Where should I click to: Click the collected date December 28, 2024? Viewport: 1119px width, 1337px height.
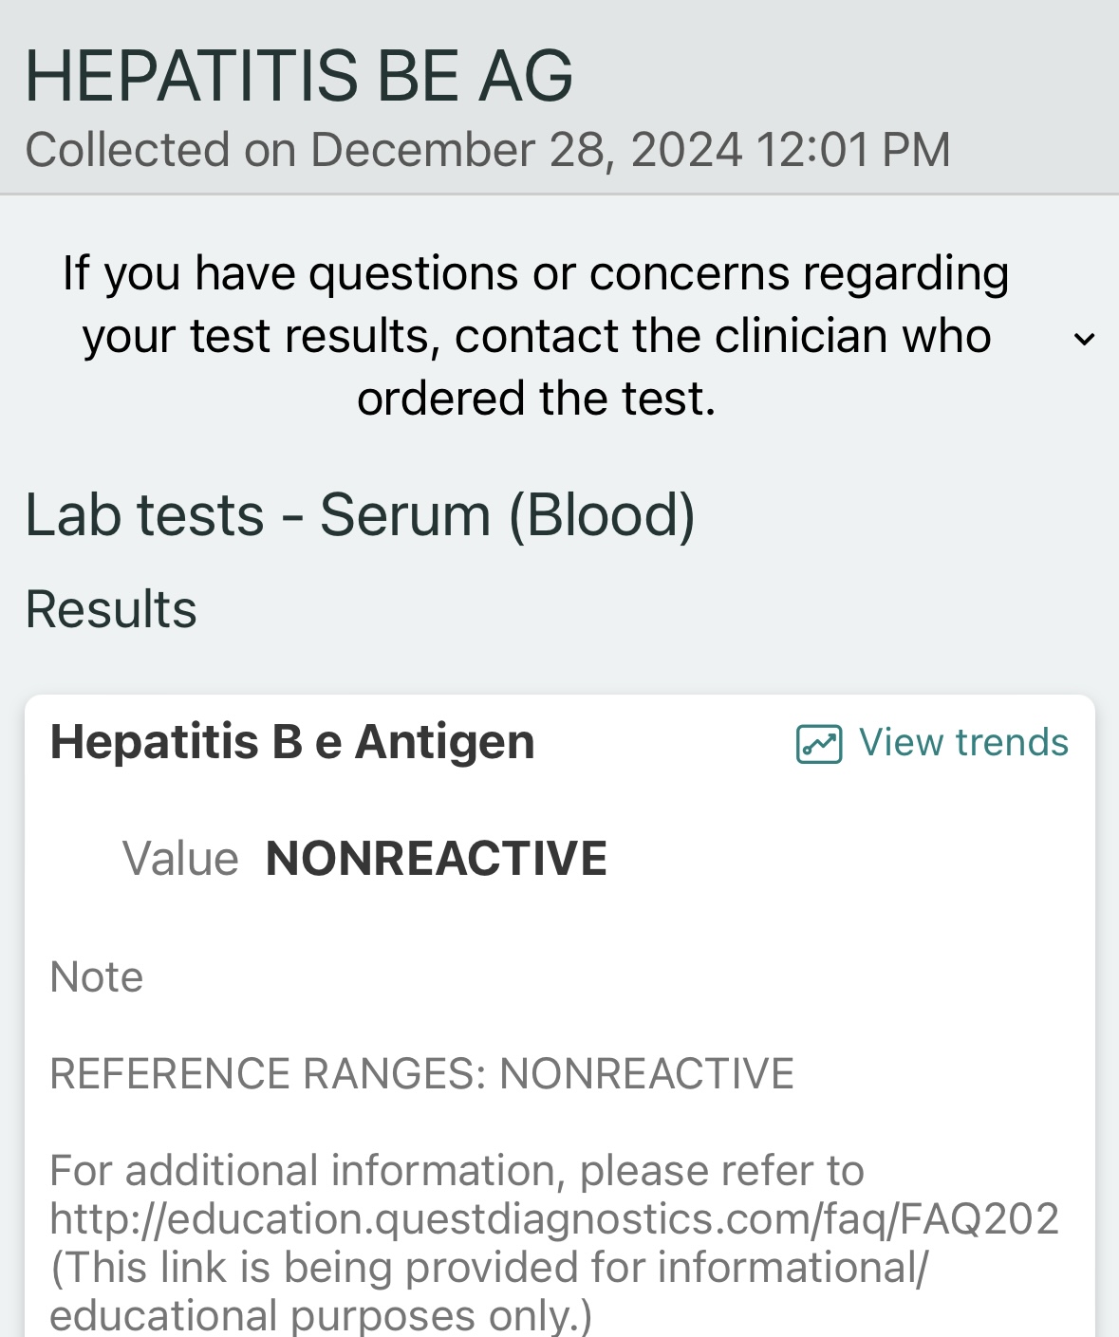click(x=527, y=150)
